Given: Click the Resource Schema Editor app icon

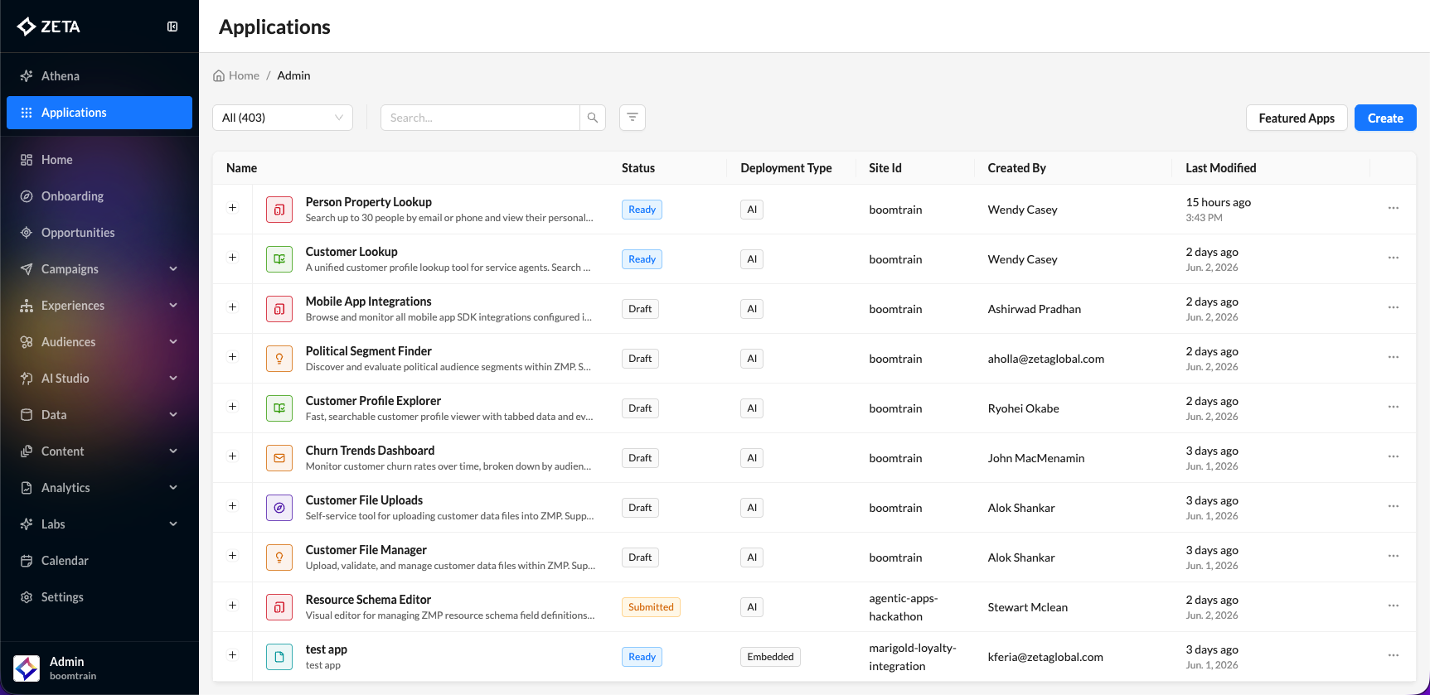Looking at the screenshot, I should pyautogui.click(x=279, y=607).
